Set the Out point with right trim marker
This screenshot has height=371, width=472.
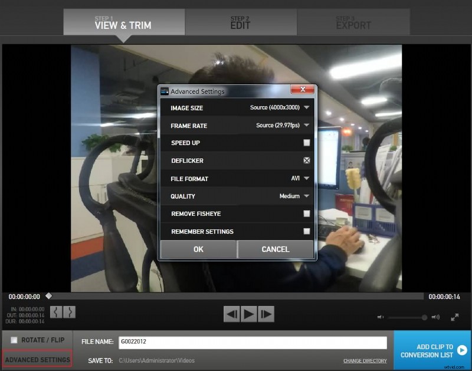tap(69, 312)
